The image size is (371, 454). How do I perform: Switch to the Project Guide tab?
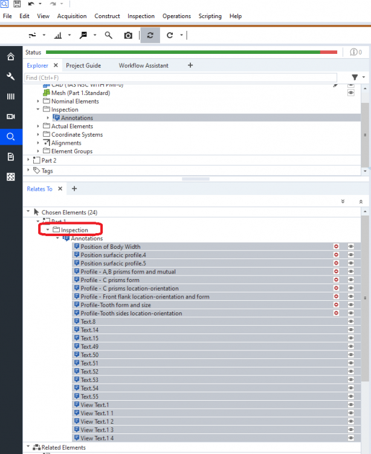tap(83, 65)
